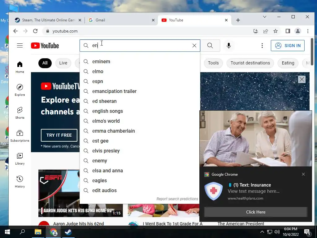Open Chrome three-dot menu

click(x=308, y=31)
